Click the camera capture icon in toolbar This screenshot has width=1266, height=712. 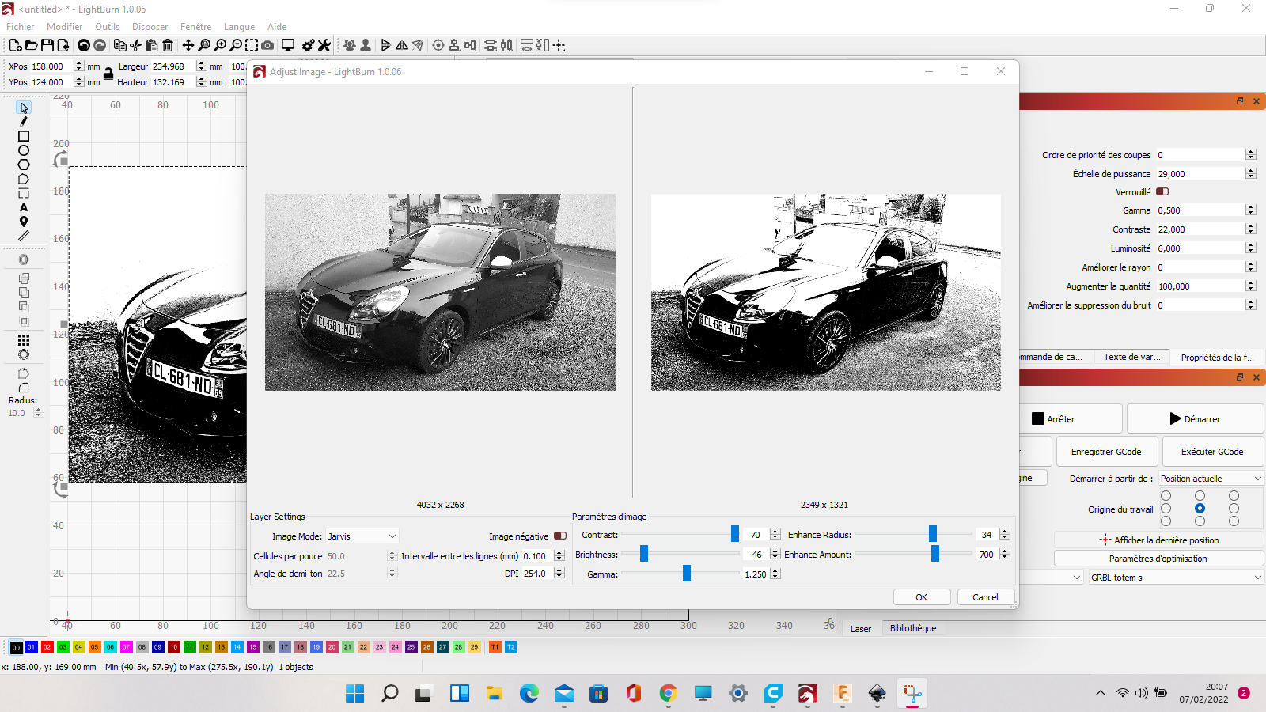pyautogui.click(x=267, y=45)
